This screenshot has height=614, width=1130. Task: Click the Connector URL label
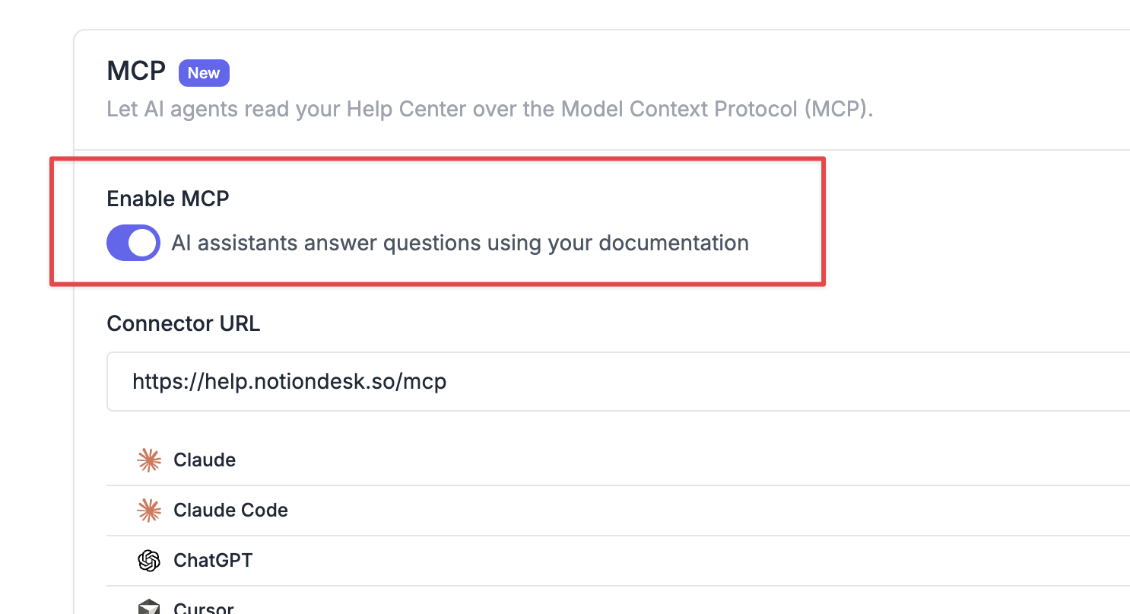183,323
